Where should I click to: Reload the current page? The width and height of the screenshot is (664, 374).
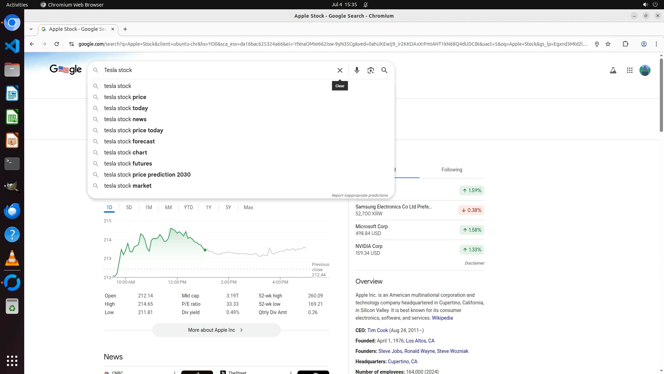(57, 44)
